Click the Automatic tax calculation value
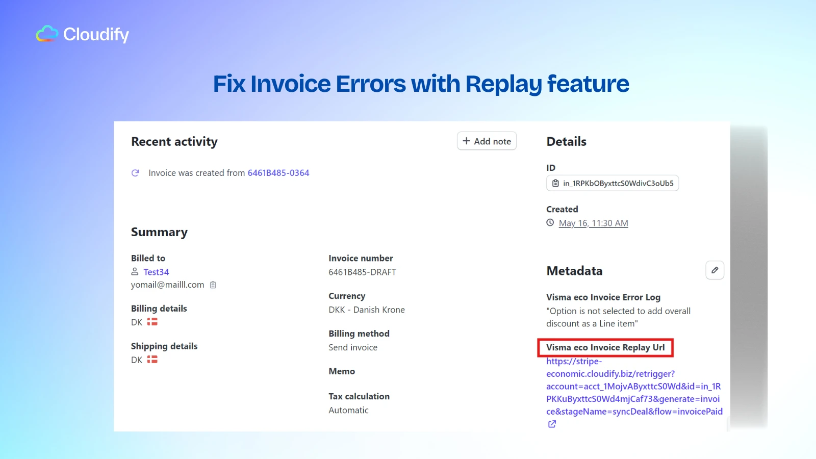The width and height of the screenshot is (816, 459). [x=348, y=410]
